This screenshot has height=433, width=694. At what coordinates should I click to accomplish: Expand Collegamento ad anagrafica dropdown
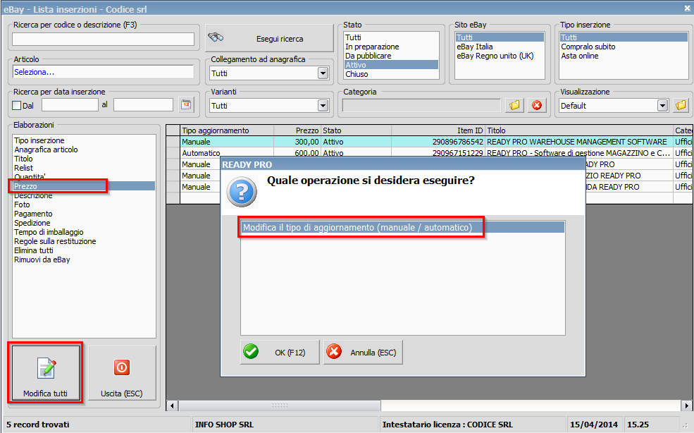click(x=323, y=73)
